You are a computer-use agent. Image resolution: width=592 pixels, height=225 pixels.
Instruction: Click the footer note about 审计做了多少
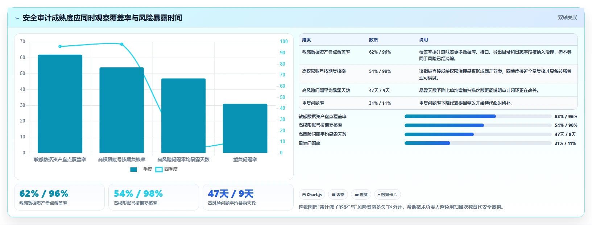pos(401,207)
